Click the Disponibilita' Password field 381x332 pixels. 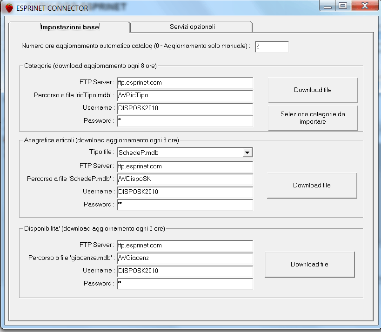click(x=185, y=284)
